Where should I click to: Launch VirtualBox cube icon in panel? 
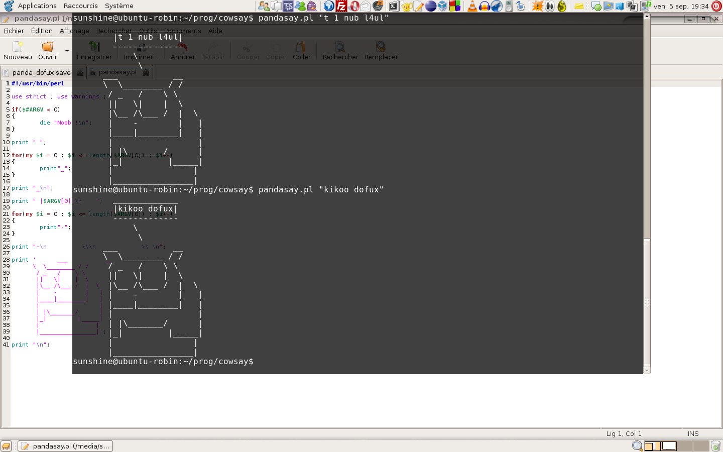(x=442, y=6)
